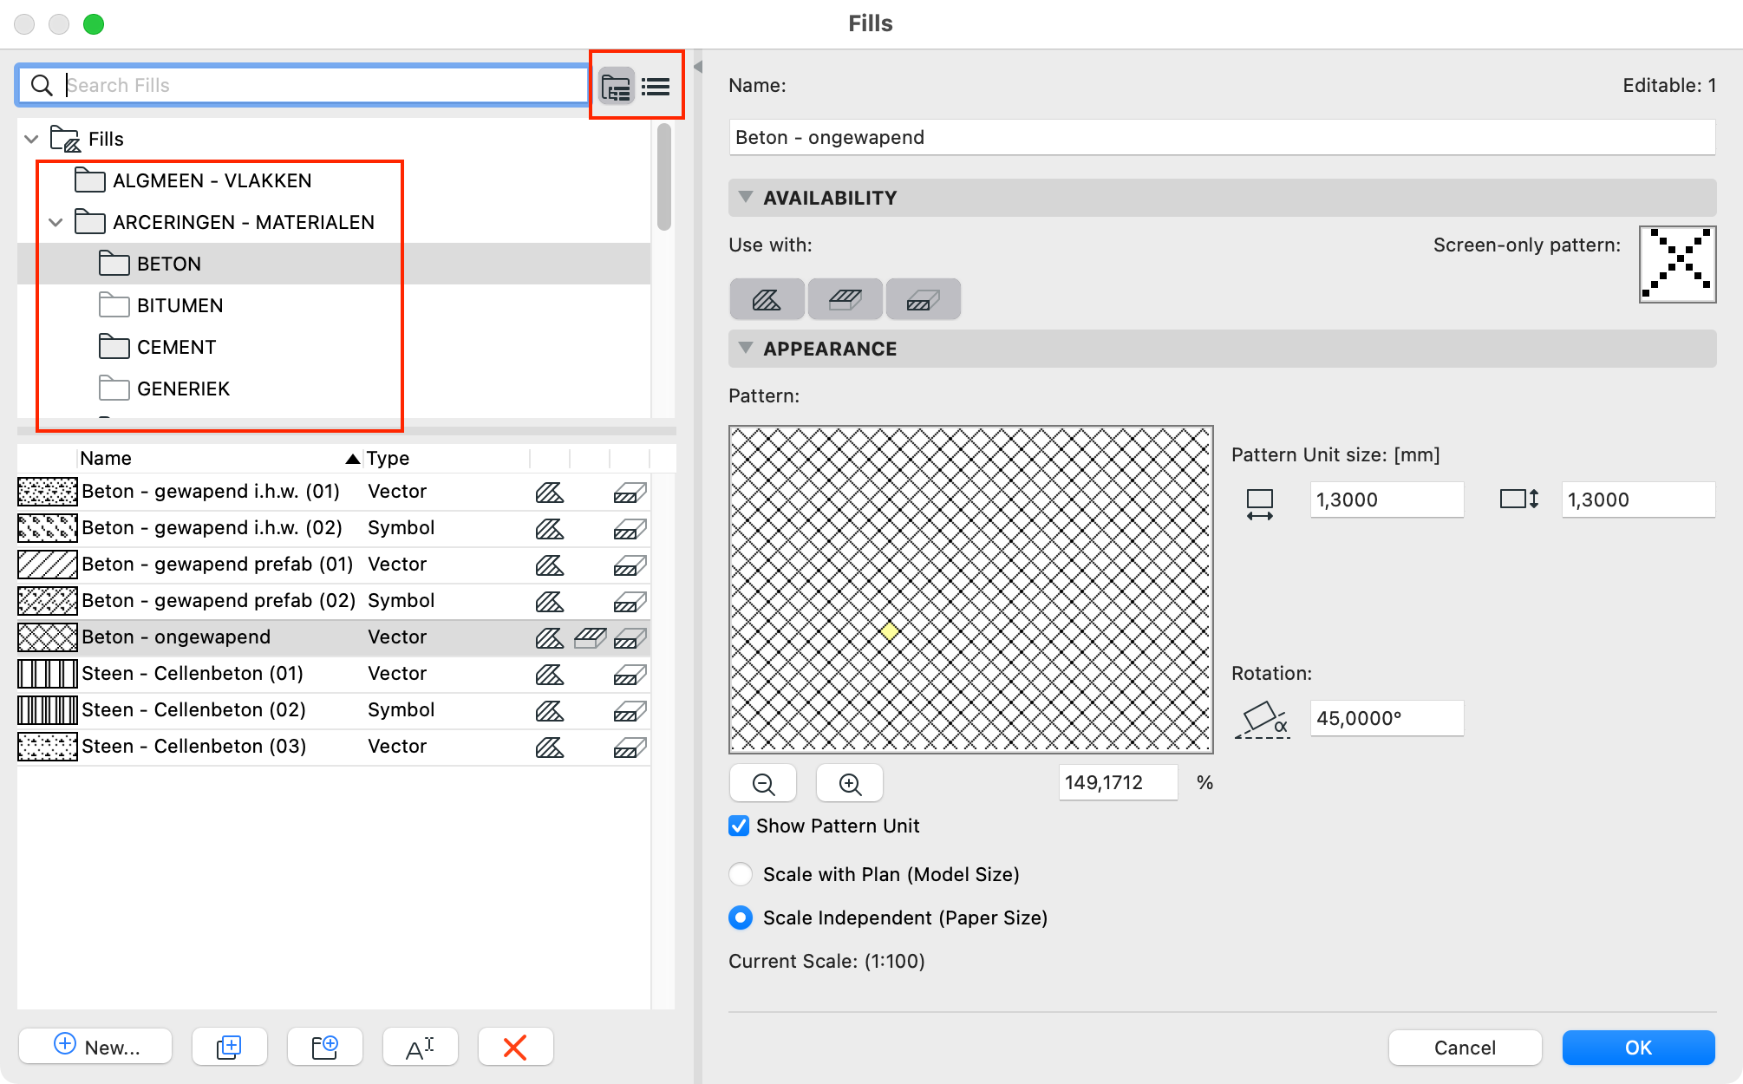This screenshot has width=1743, height=1084.
Task: Click Steen - Cellenbeton (02) swatch thumbnail
Action: pyautogui.click(x=48, y=710)
